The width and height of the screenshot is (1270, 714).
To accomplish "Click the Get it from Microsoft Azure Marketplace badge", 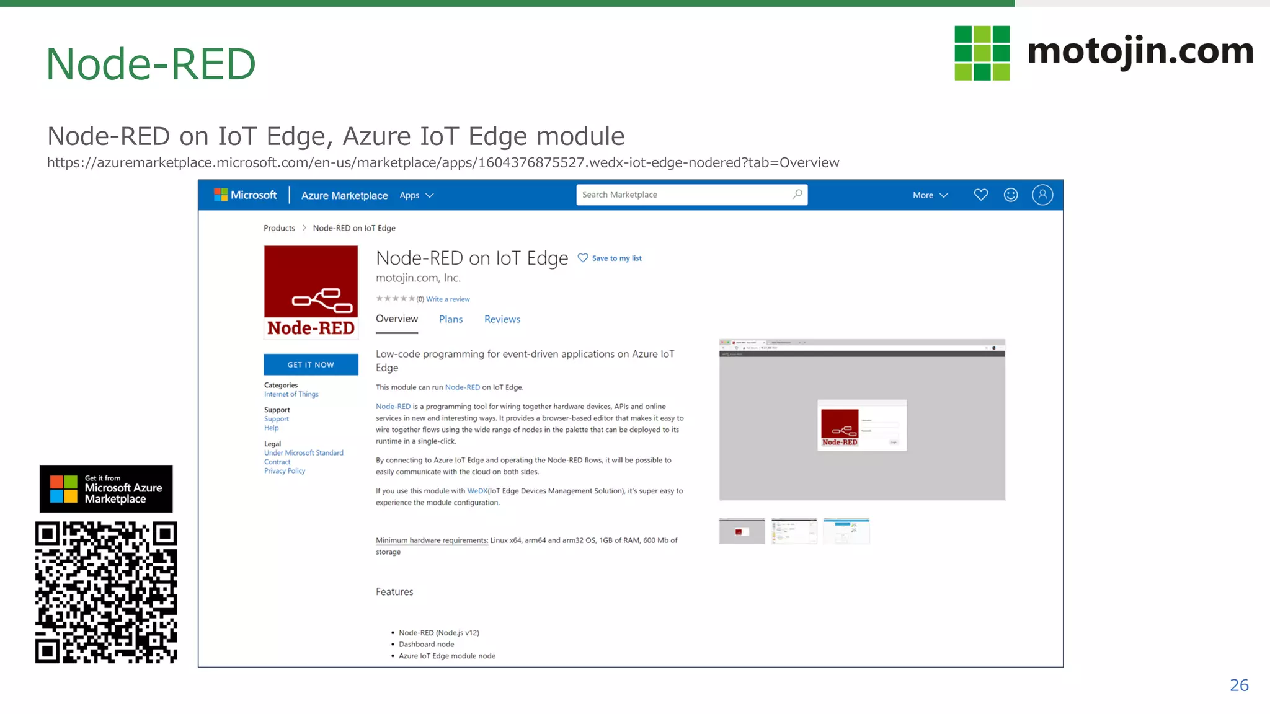I will coord(106,489).
